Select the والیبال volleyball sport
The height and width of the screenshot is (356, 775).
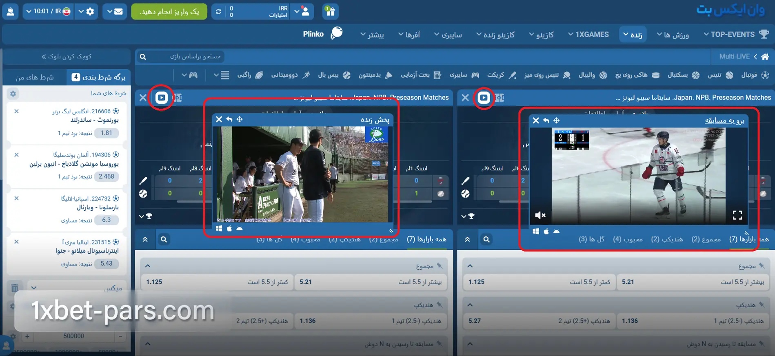(593, 75)
